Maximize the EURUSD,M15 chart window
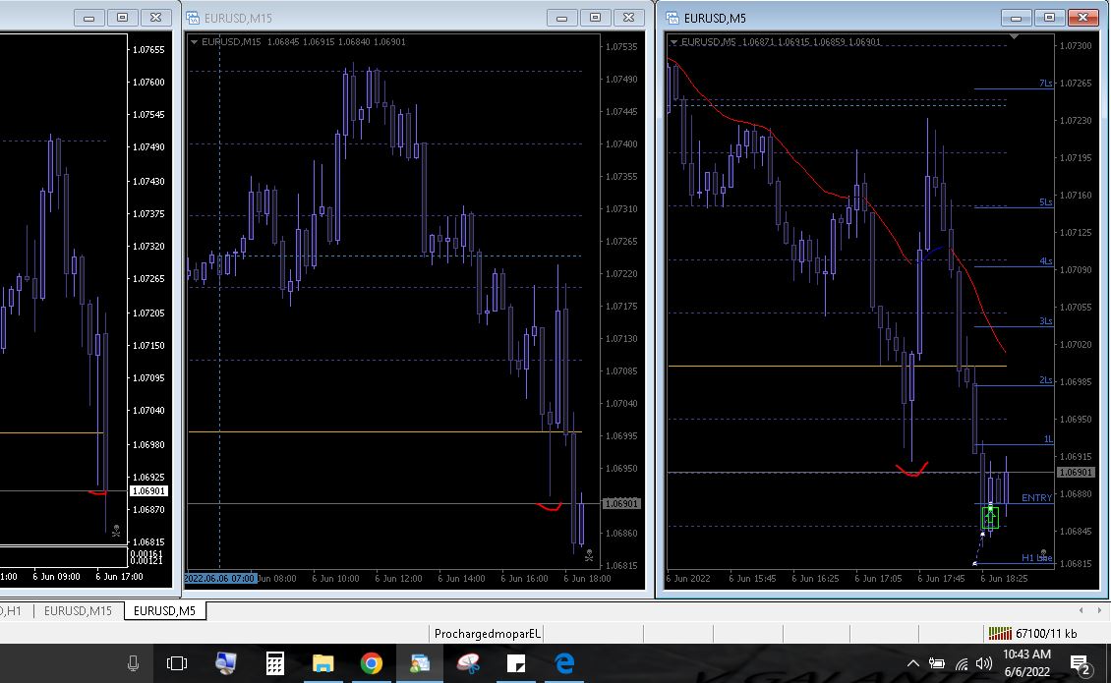The image size is (1111, 683). tap(595, 18)
